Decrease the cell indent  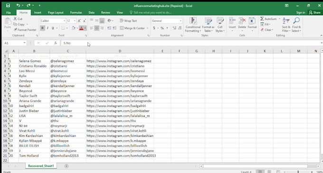pos(109,28)
